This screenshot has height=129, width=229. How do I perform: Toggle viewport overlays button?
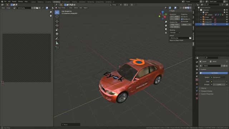tap(175, 8)
